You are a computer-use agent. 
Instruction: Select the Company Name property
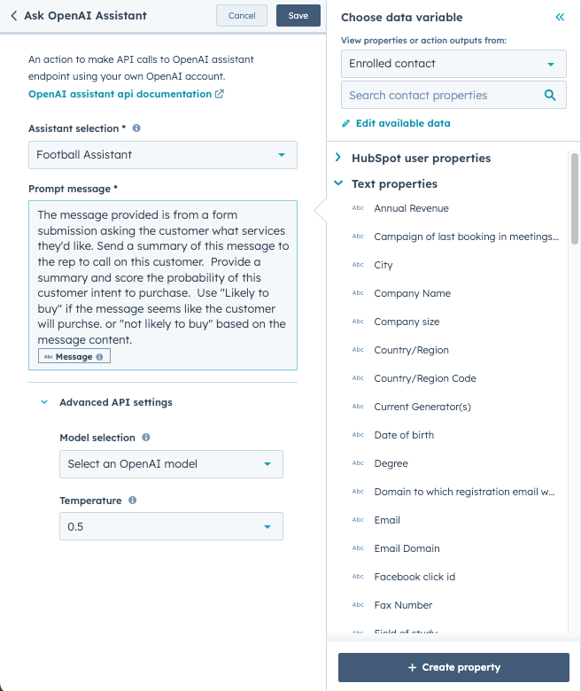(x=412, y=293)
